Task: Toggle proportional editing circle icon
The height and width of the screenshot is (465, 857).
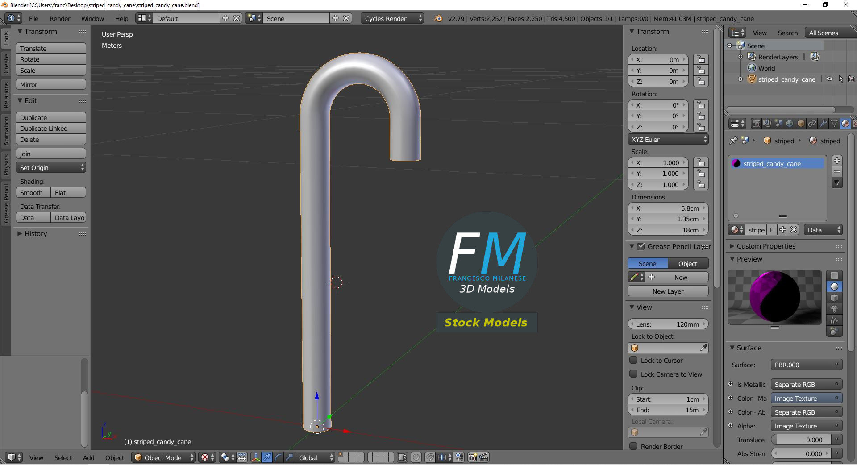Action: click(416, 457)
